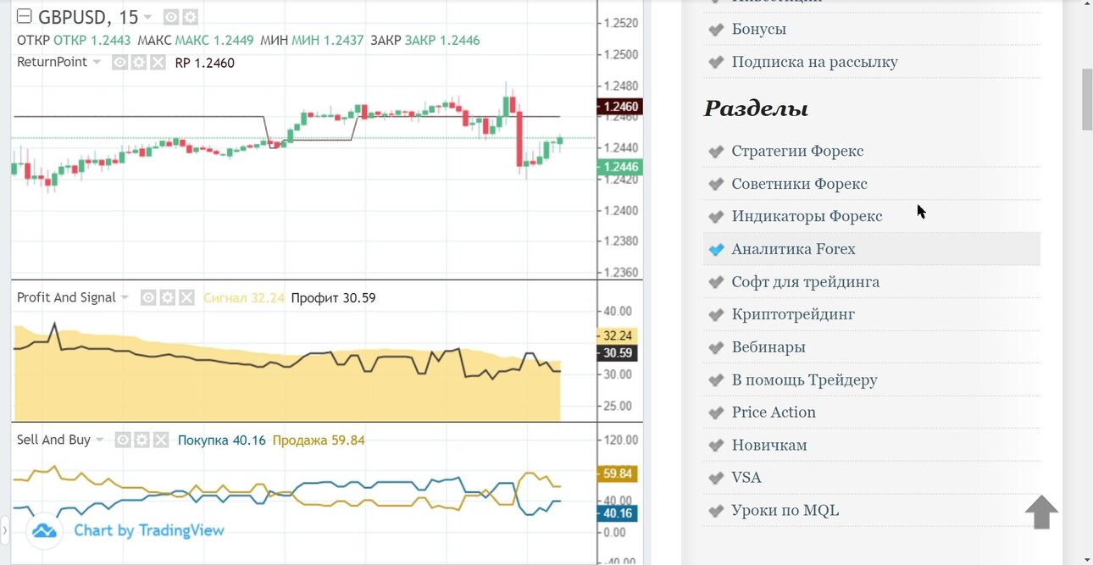1093x565 pixels.
Task: Remove the Profit And Signal indicator
Action: coord(186,298)
